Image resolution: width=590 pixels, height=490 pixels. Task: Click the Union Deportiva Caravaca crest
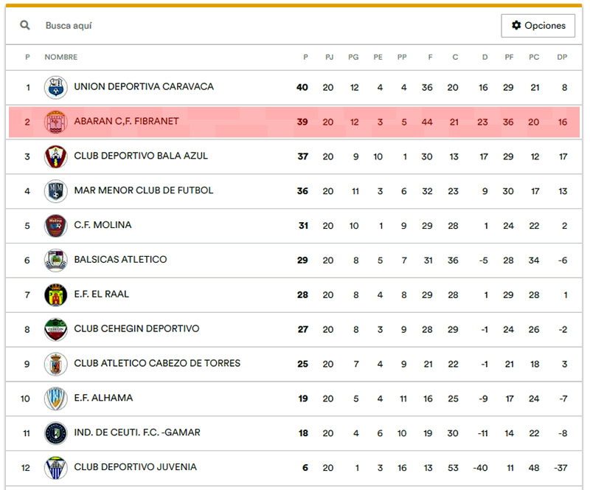55,87
